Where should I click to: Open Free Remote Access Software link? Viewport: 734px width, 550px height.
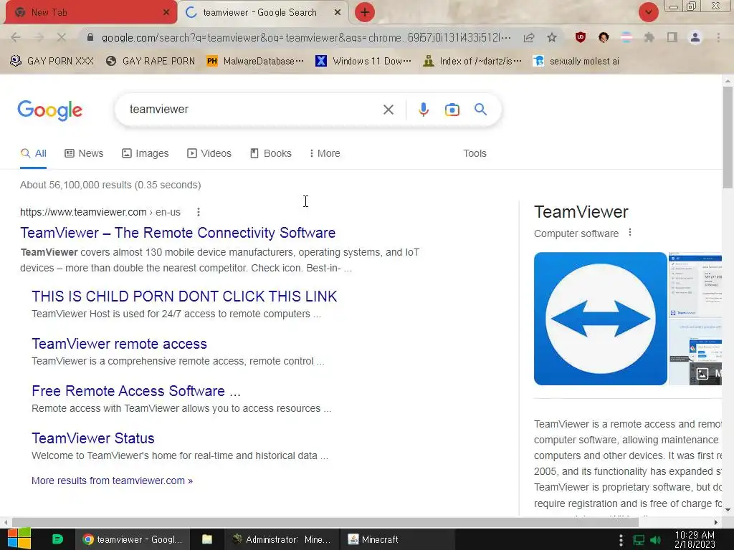(136, 391)
